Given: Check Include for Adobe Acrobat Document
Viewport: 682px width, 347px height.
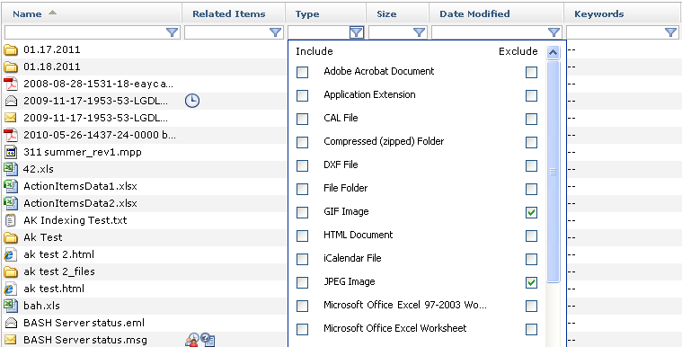Looking at the screenshot, I should (x=302, y=72).
